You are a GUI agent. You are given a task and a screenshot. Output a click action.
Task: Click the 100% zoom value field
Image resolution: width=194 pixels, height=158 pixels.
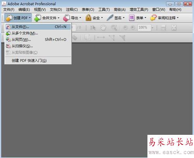(x=144, y=27)
